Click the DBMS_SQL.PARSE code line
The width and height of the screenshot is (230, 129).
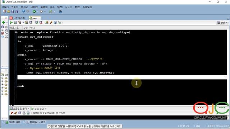pyautogui.click(x=70, y=72)
